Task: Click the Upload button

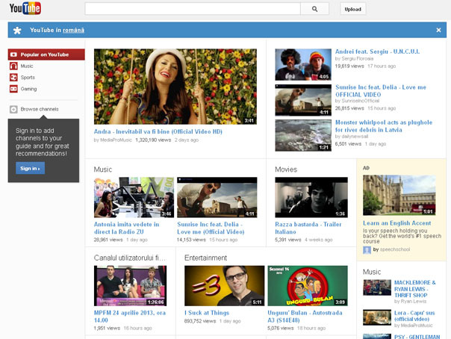Action: click(353, 9)
